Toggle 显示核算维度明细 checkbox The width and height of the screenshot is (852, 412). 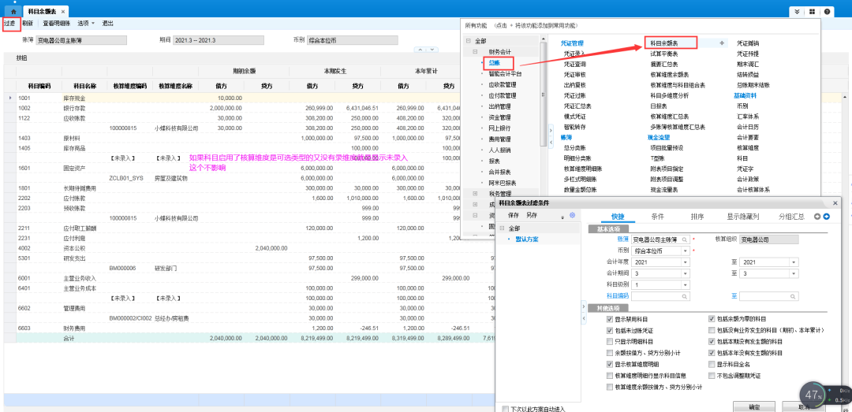[x=609, y=364]
